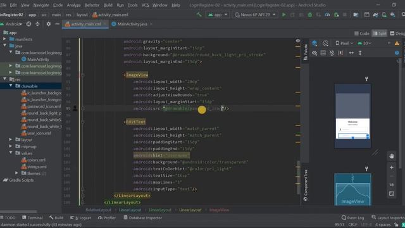This screenshot has height=228, width=405.
Task: Open the Tools menu
Action: [132, 5]
